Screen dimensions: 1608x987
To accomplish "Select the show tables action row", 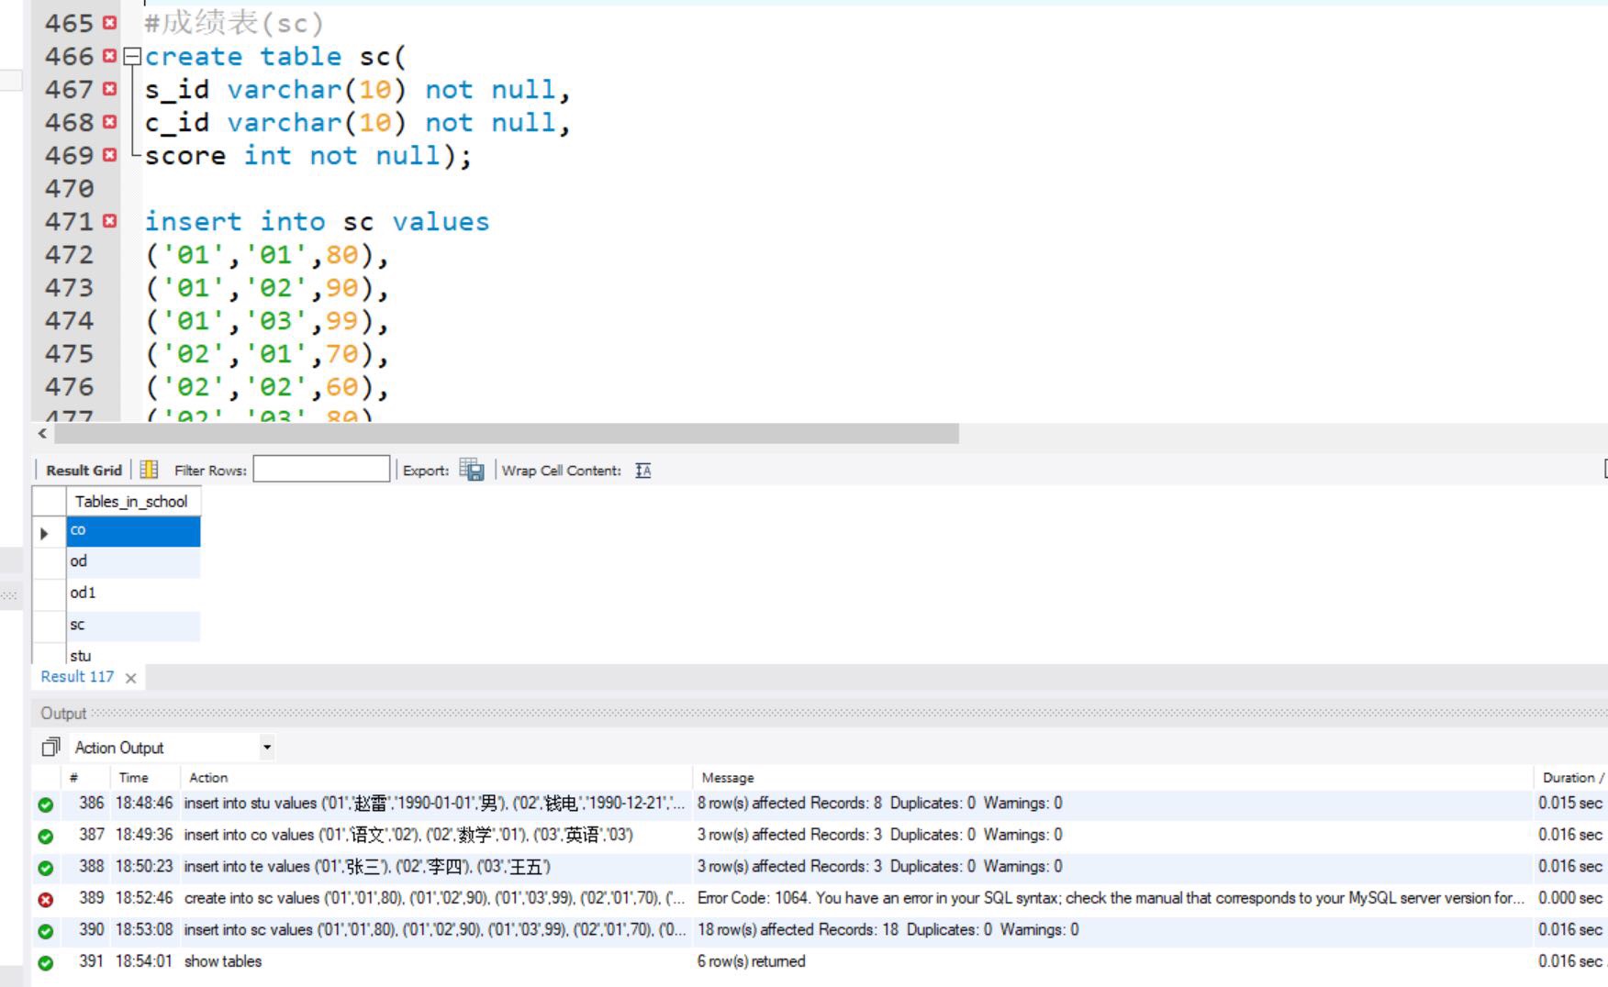I will click(223, 961).
